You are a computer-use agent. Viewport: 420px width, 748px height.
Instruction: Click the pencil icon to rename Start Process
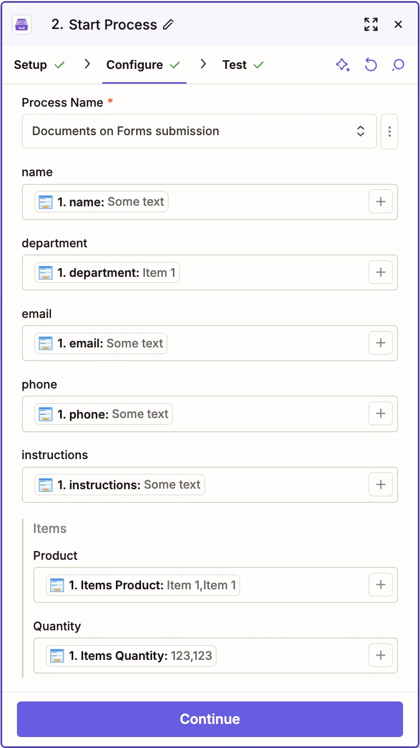[168, 25]
